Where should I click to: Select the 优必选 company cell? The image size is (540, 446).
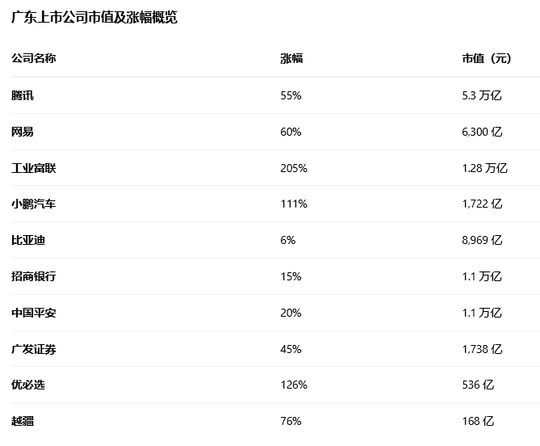pyautogui.click(x=28, y=385)
